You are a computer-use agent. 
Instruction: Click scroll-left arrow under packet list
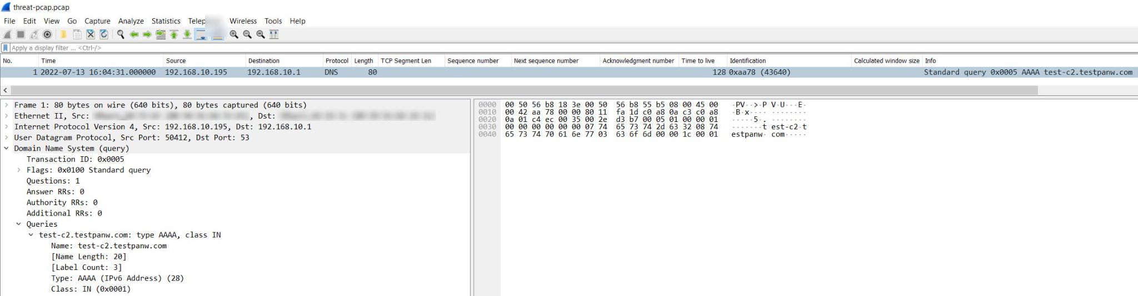pyautogui.click(x=6, y=90)
